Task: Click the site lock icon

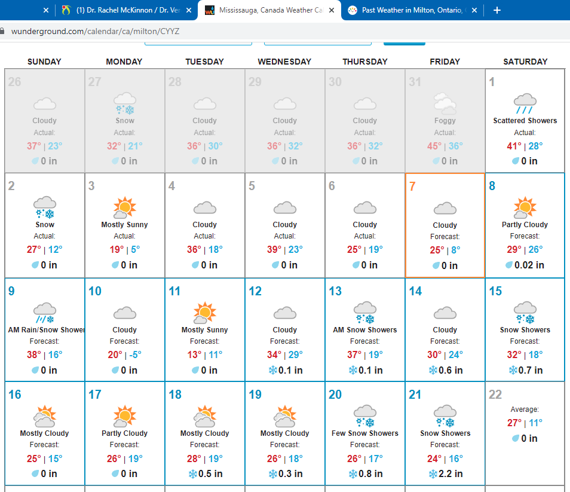Action: (2, 31)
